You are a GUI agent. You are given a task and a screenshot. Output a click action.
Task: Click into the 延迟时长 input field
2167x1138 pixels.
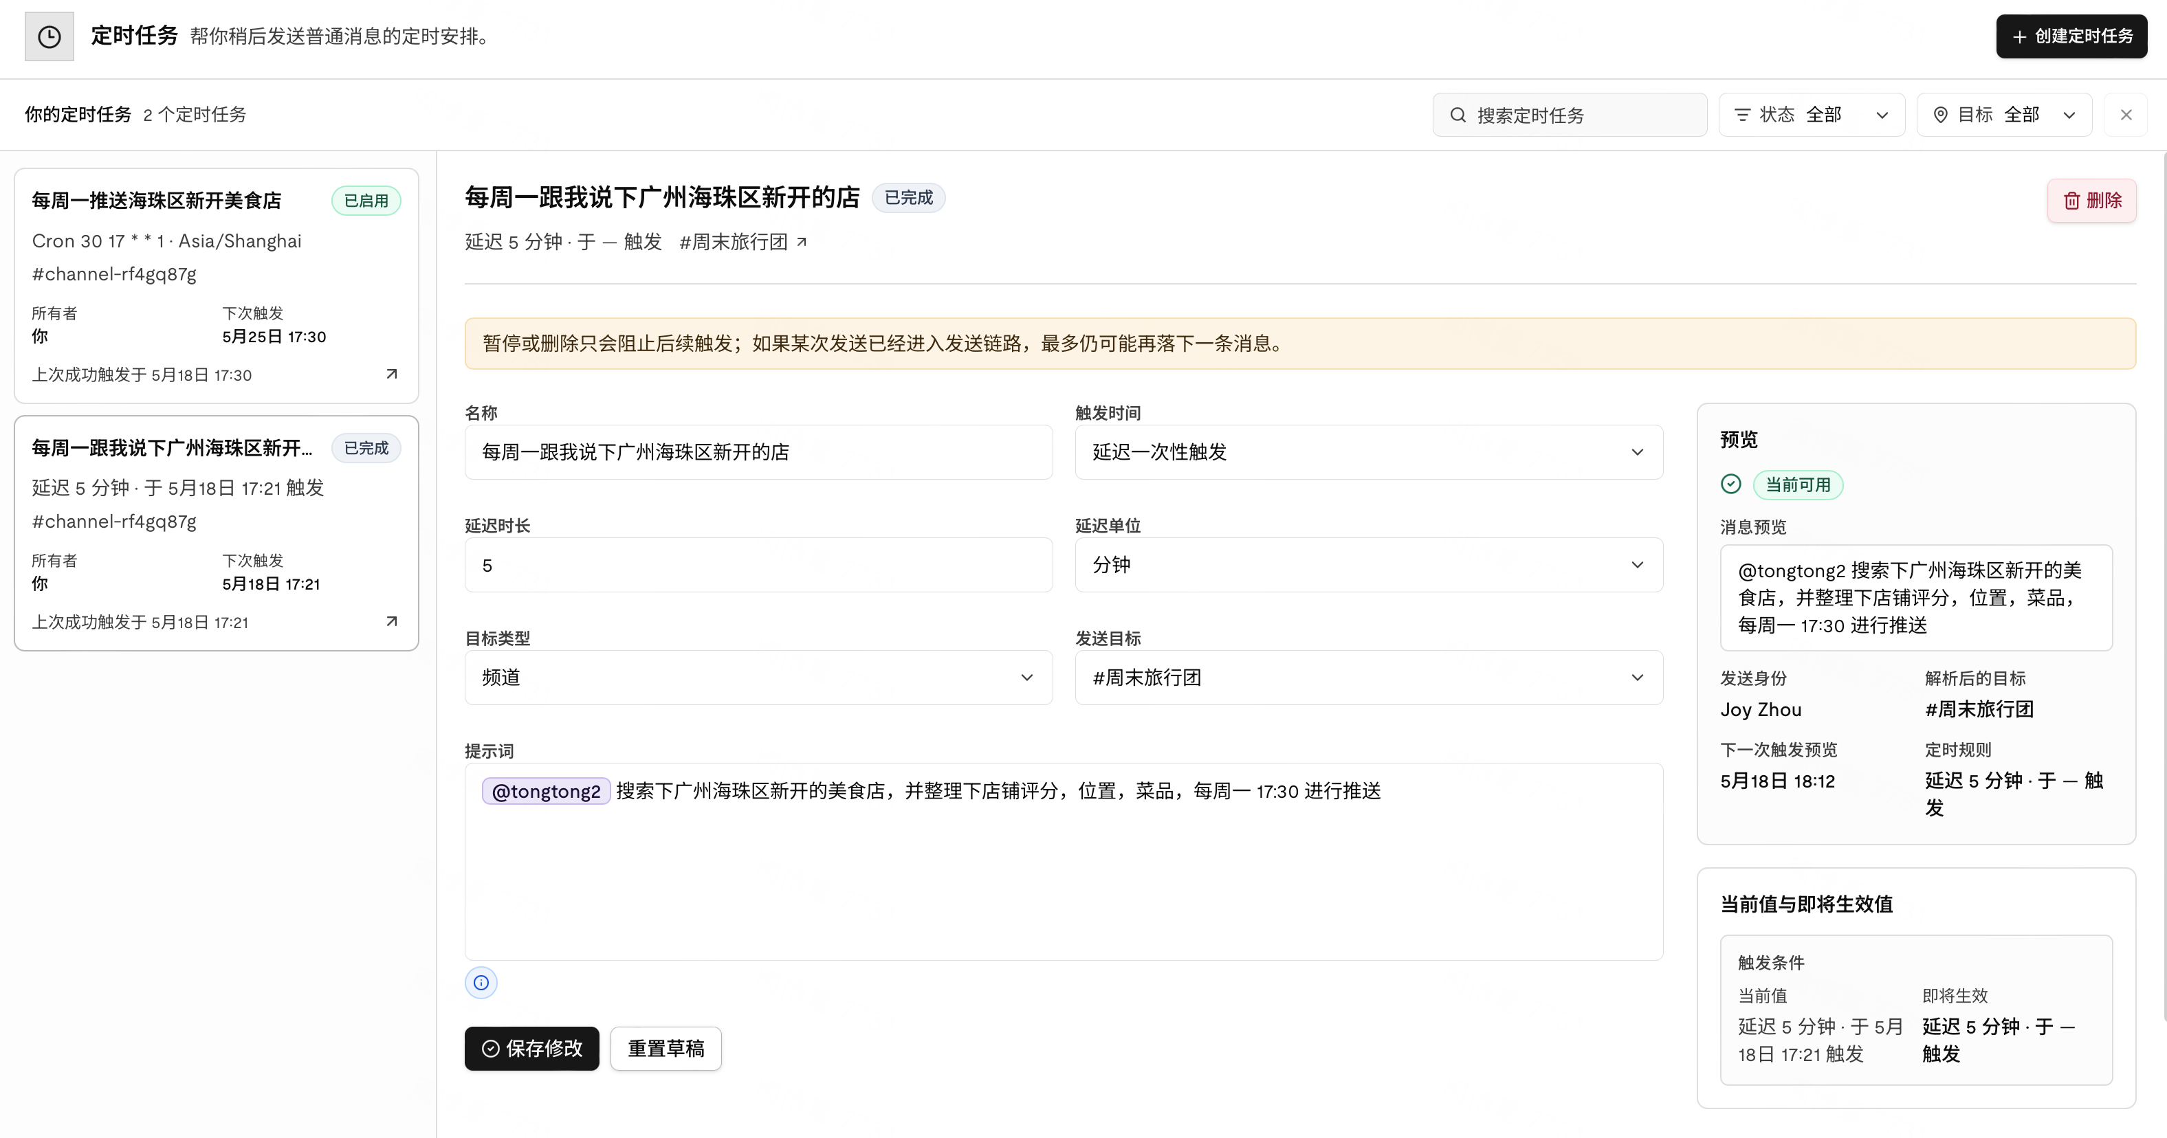tap(758, 565)
